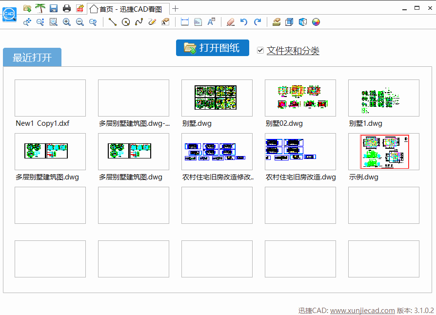Click the 别墅02.dwg file name label
Screen dimensions: 436x315
point(284,123)
